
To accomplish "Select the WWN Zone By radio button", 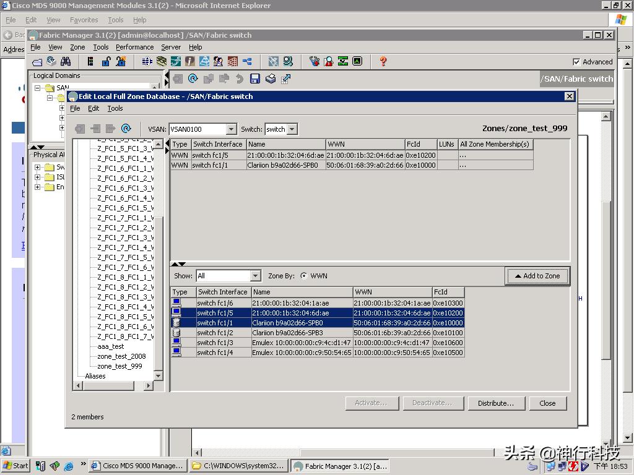I will coord(303,276).
